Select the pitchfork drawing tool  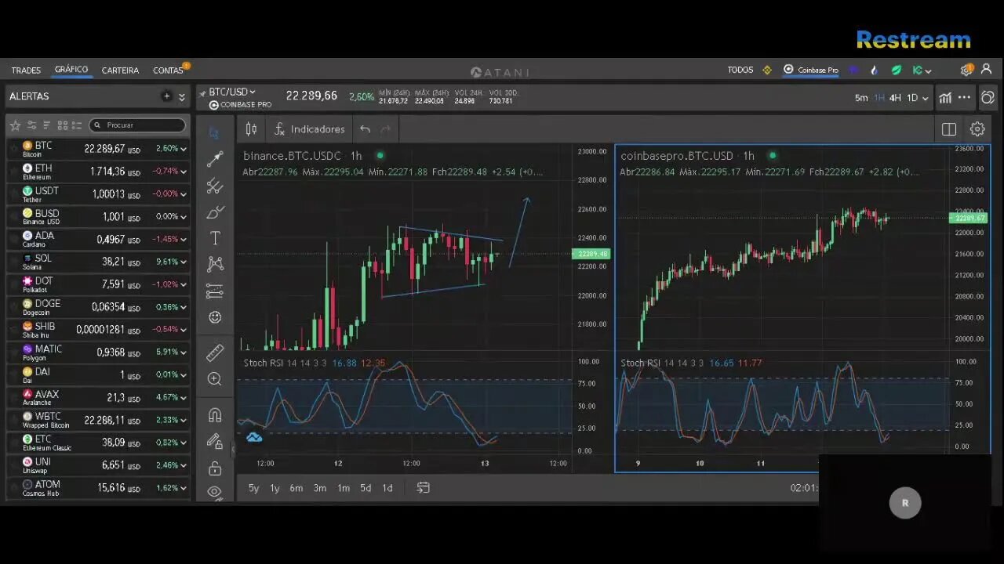[x=214, y=186]
